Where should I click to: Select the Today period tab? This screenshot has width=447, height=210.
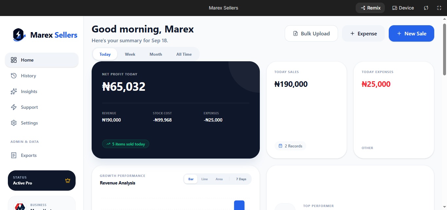click(x=105, y=54)
